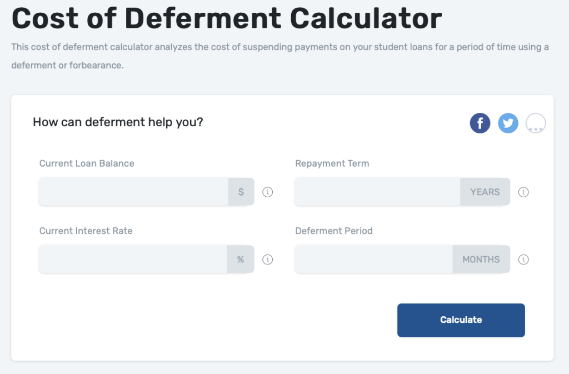The height and width of the screenshot is (374, 569).
Task: Click the percent sign suffix
Action: 241,259
